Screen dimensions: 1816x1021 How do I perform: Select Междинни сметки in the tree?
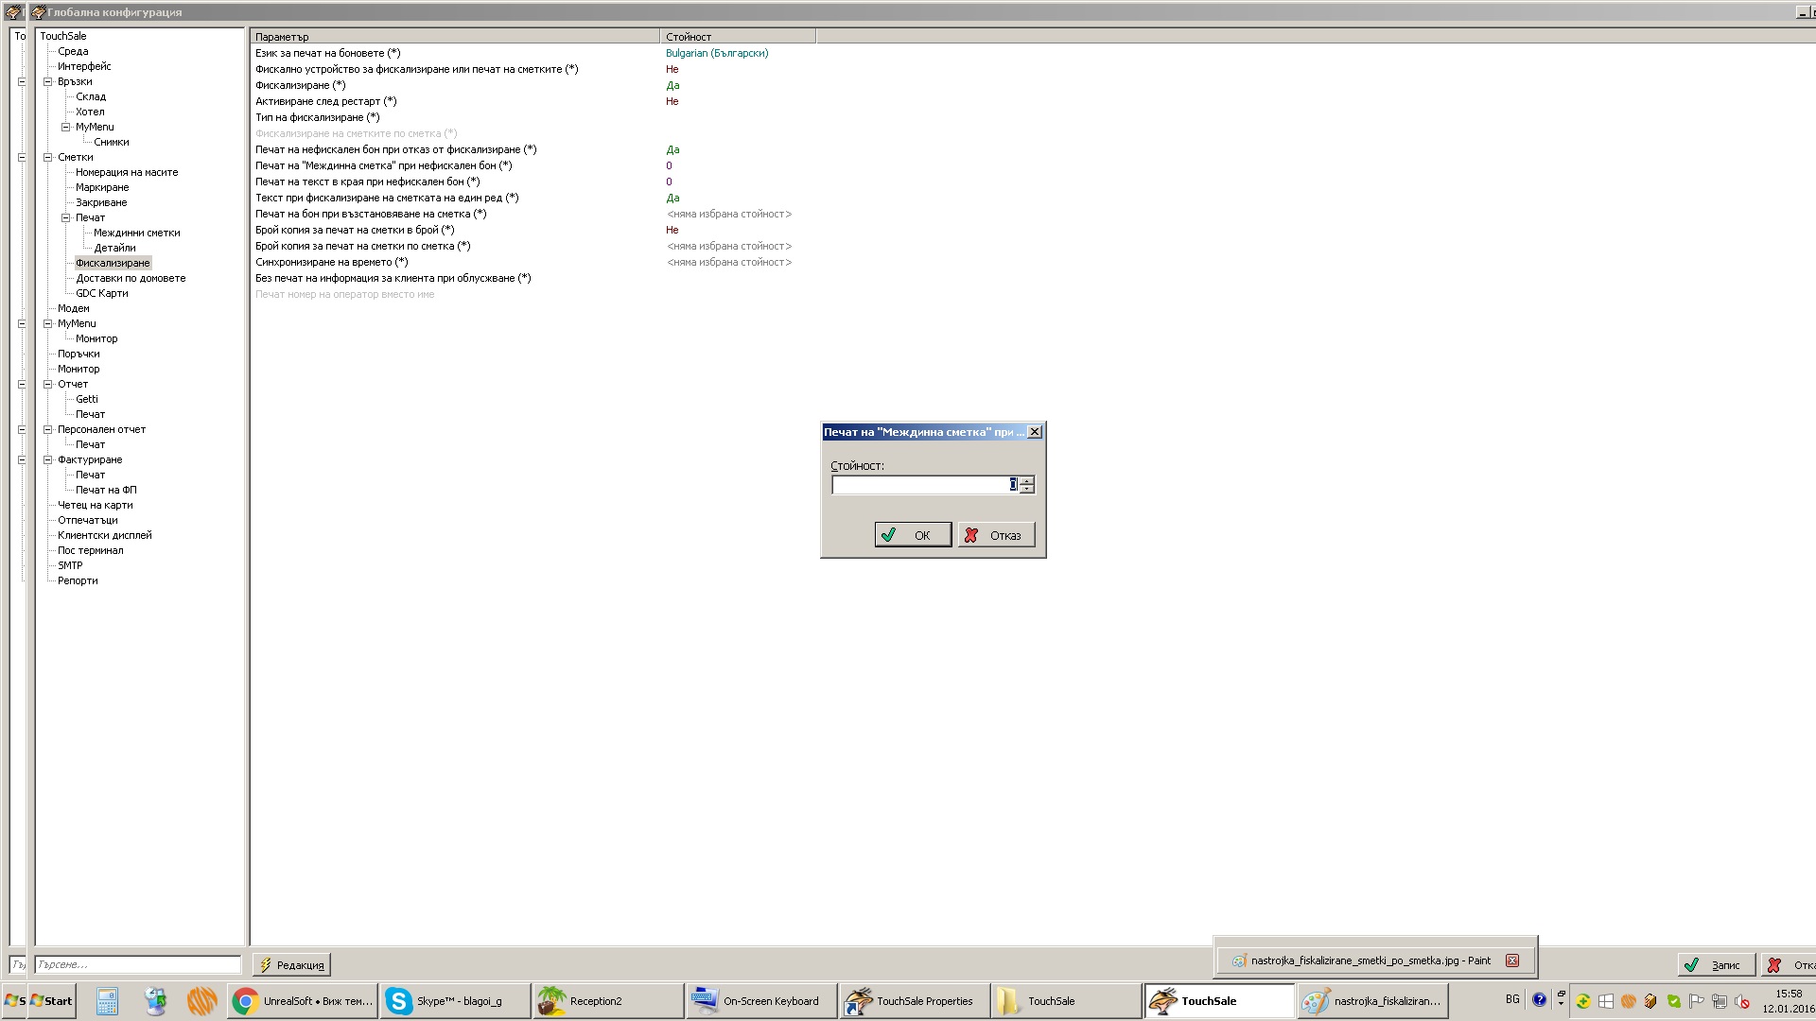tap(136, 233)
